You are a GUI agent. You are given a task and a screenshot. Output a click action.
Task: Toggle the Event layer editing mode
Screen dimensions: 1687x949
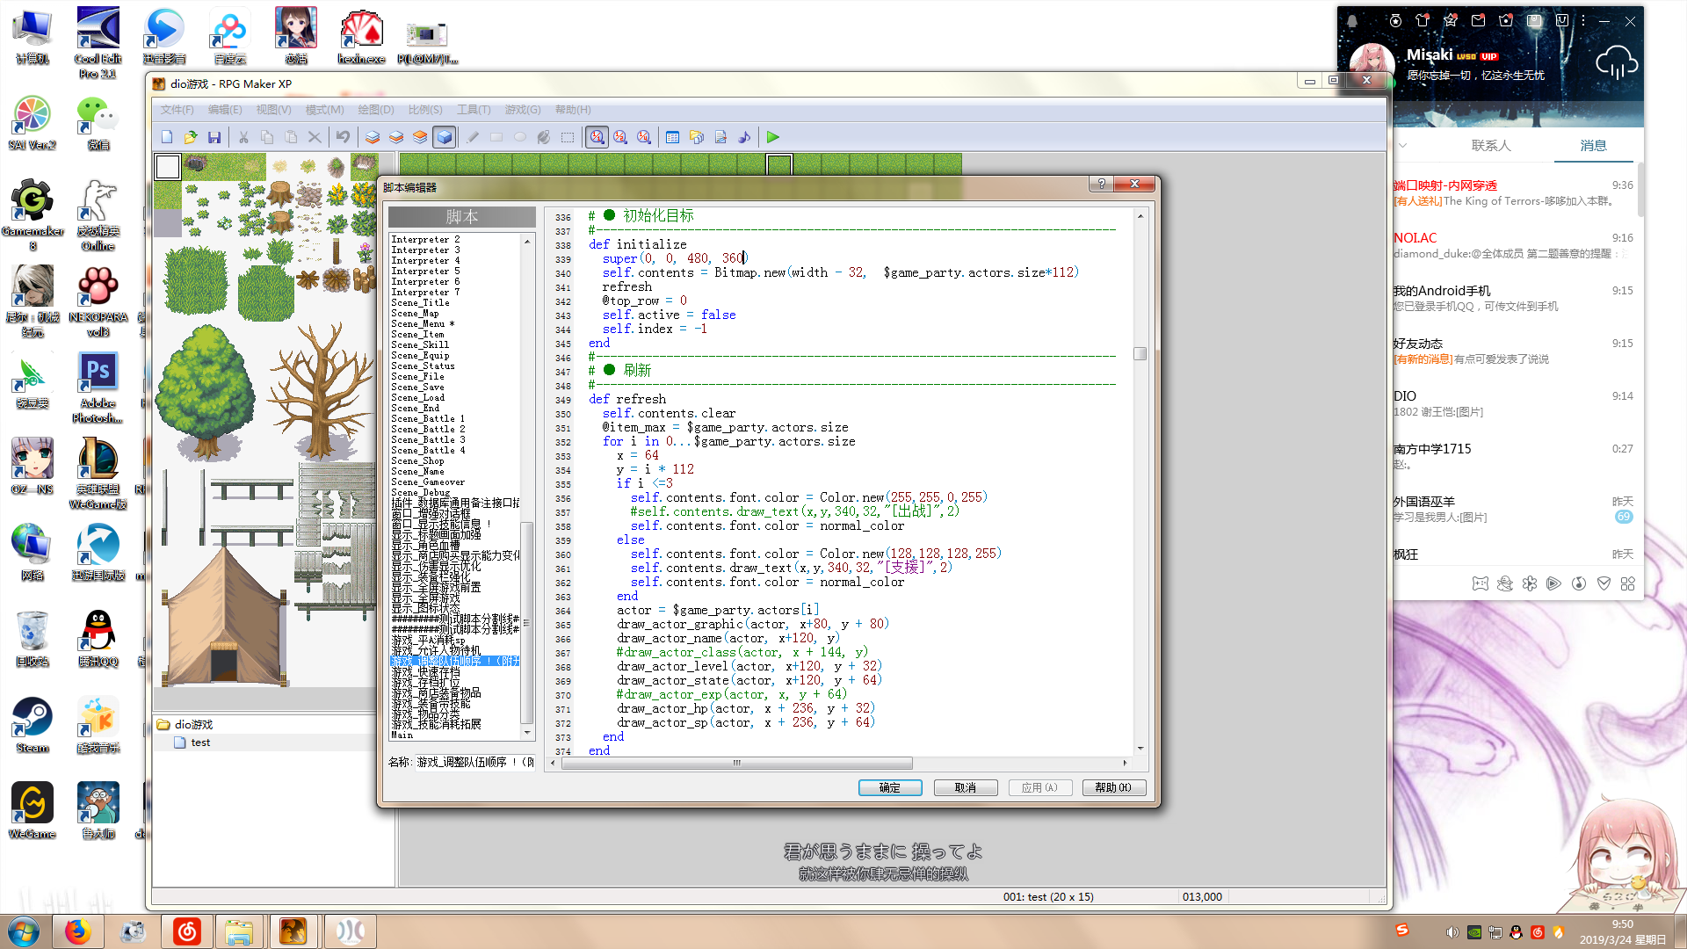pyautogui.click(x=445, y=137)
